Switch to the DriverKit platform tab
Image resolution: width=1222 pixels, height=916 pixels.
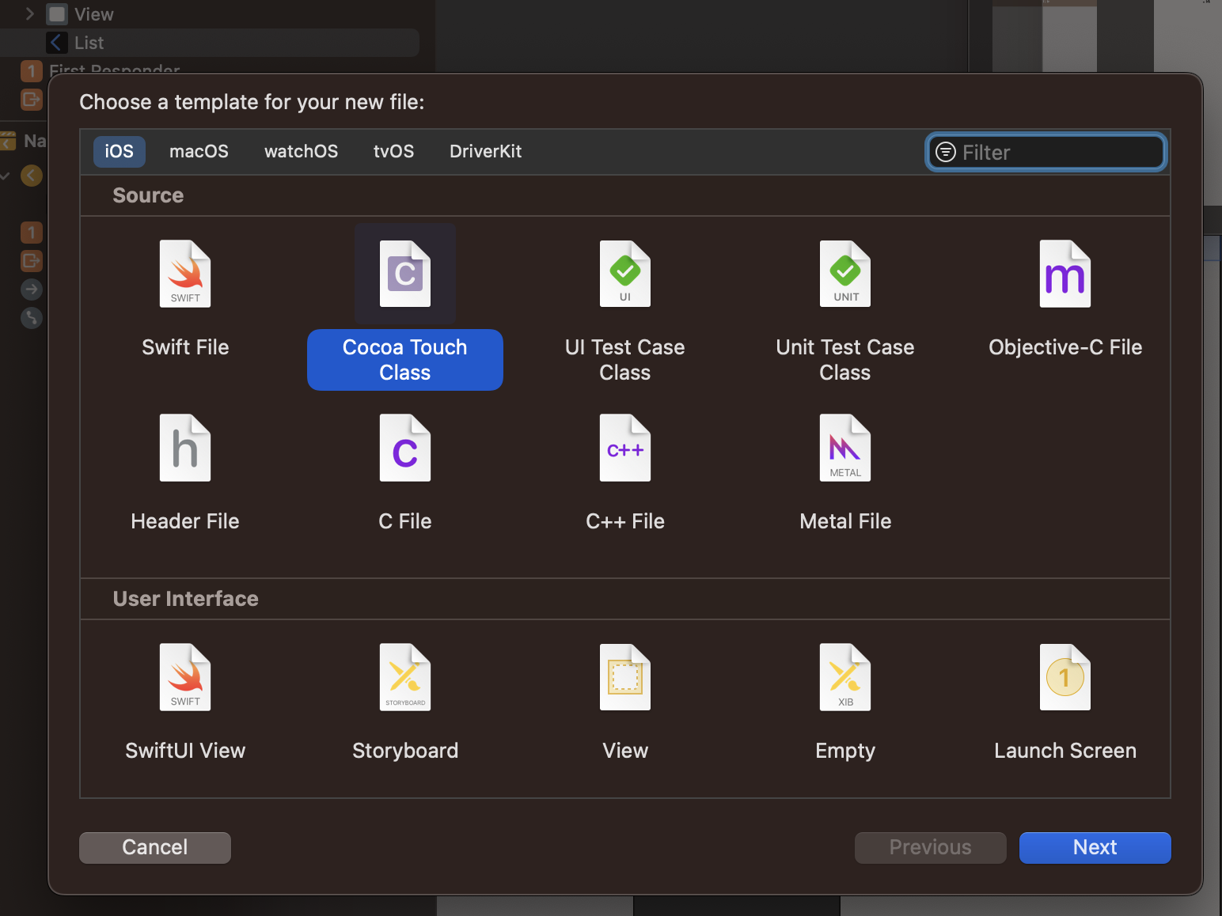pos(485,151)
